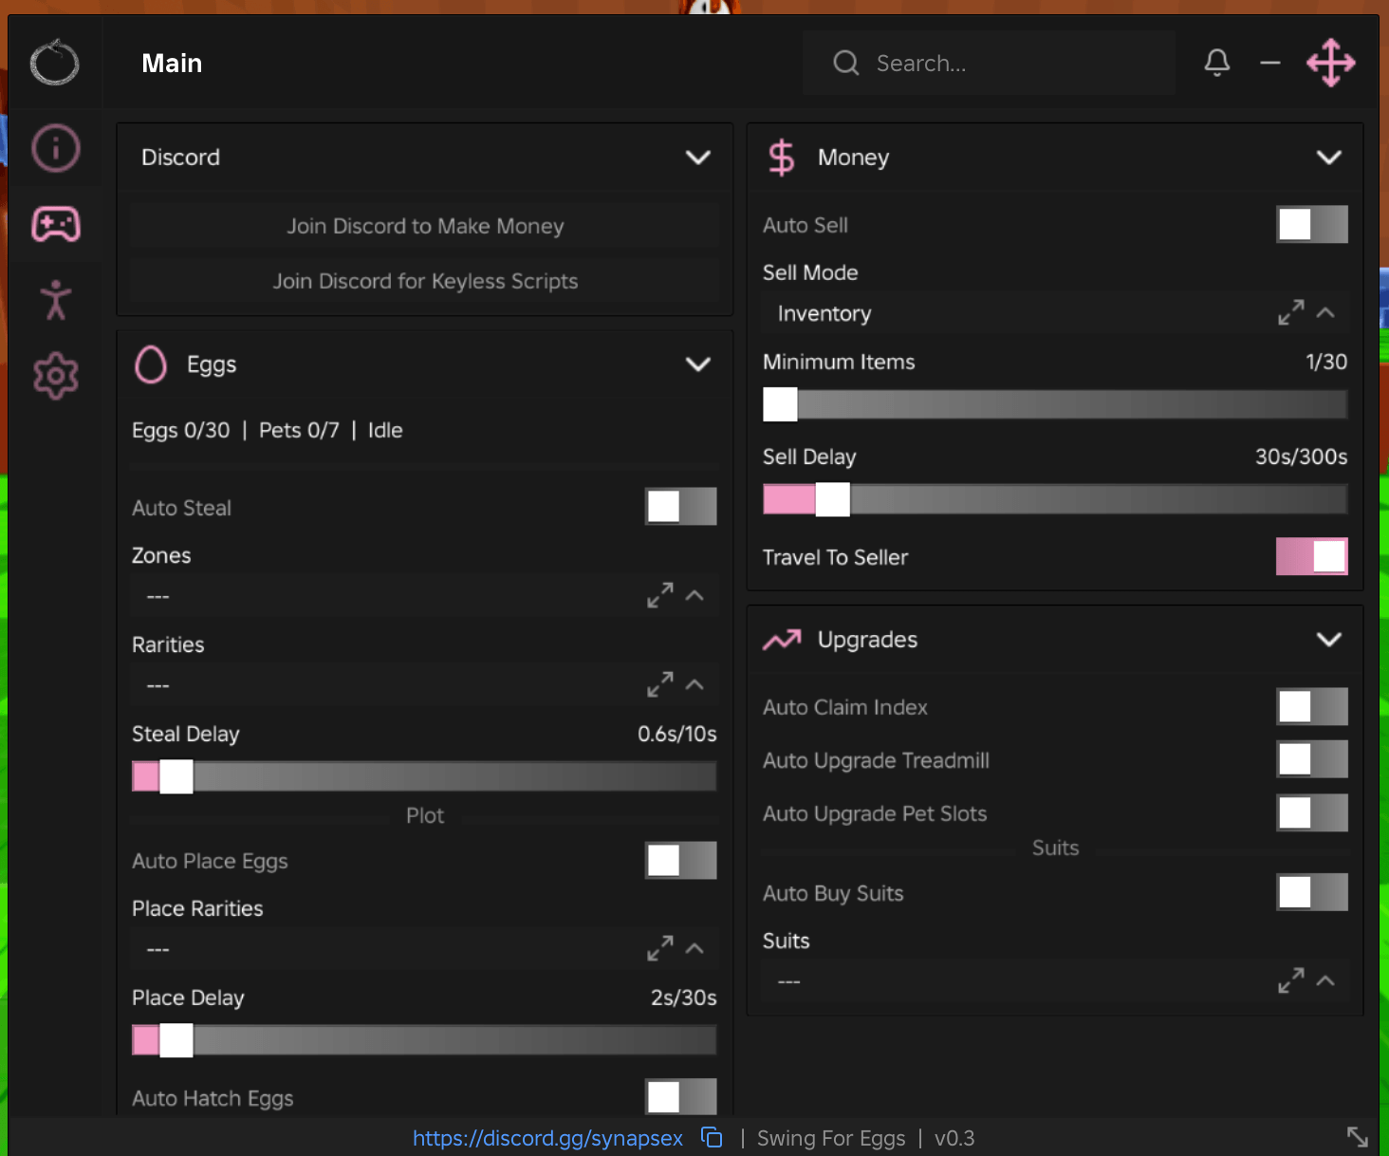Collapse the Eggs section chevron

coord(698,364)
